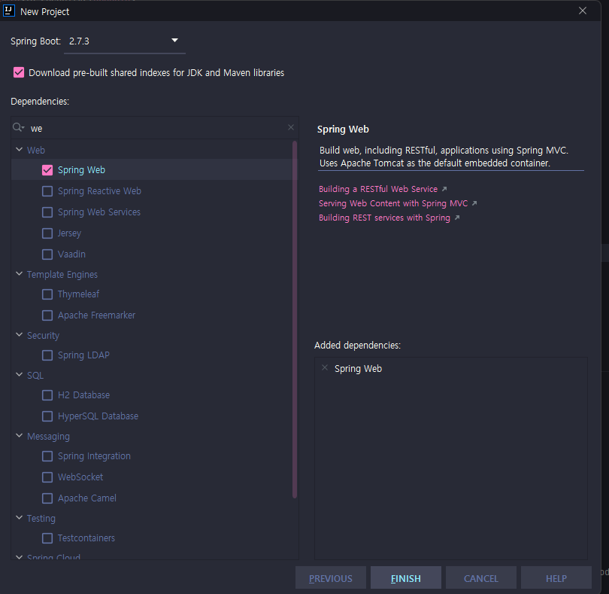Collapse the SQL category
The image size is (609, 594).
(19, 375)
